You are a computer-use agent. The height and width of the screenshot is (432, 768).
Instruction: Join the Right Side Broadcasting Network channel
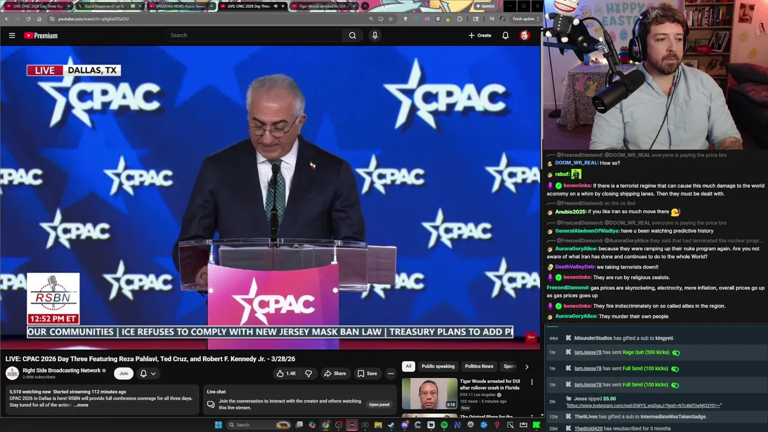coord(124,373)
